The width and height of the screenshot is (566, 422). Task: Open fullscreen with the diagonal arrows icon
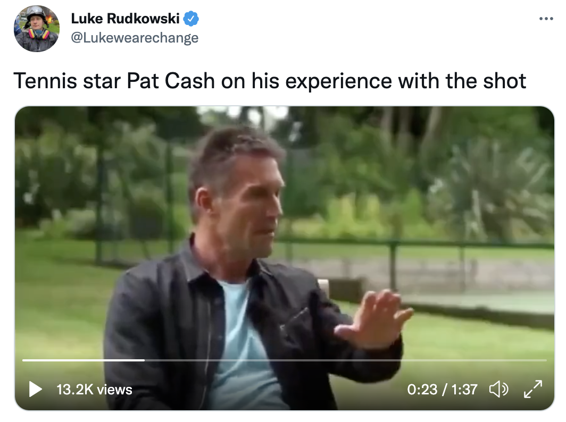coord(533,389)
